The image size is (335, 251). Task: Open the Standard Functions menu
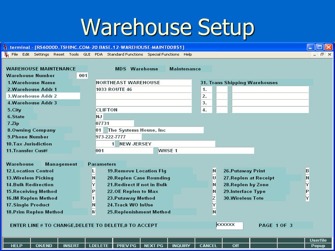point(125,54)
